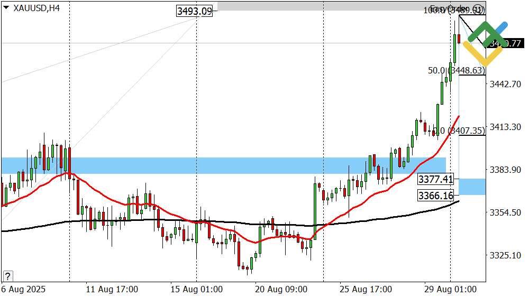Image resolution: width=529 pixels, height=297 pixels.
Task: Click the 50.0 (3448.63) Fibonacci level label
Action: coord(456,70)
